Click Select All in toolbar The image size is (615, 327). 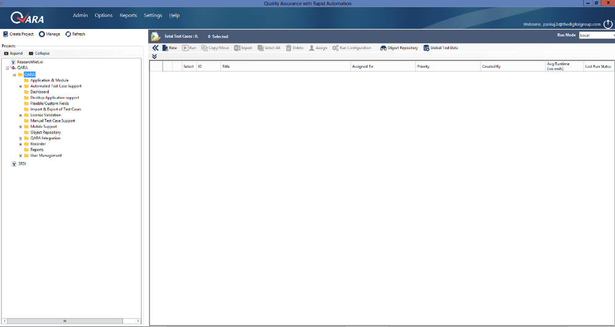269,48
